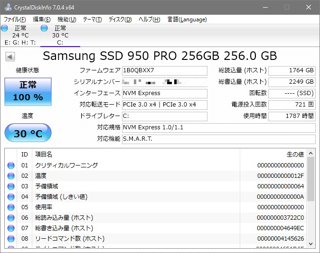320x253 pixels.
Task: Click the features field S.M.A.R.T.
Action: pyautogui.click(x=219, y=139)
